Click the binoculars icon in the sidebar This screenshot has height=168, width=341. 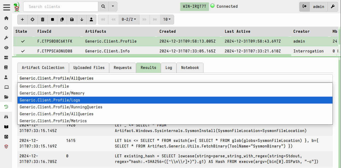click(x=6, y=117)
